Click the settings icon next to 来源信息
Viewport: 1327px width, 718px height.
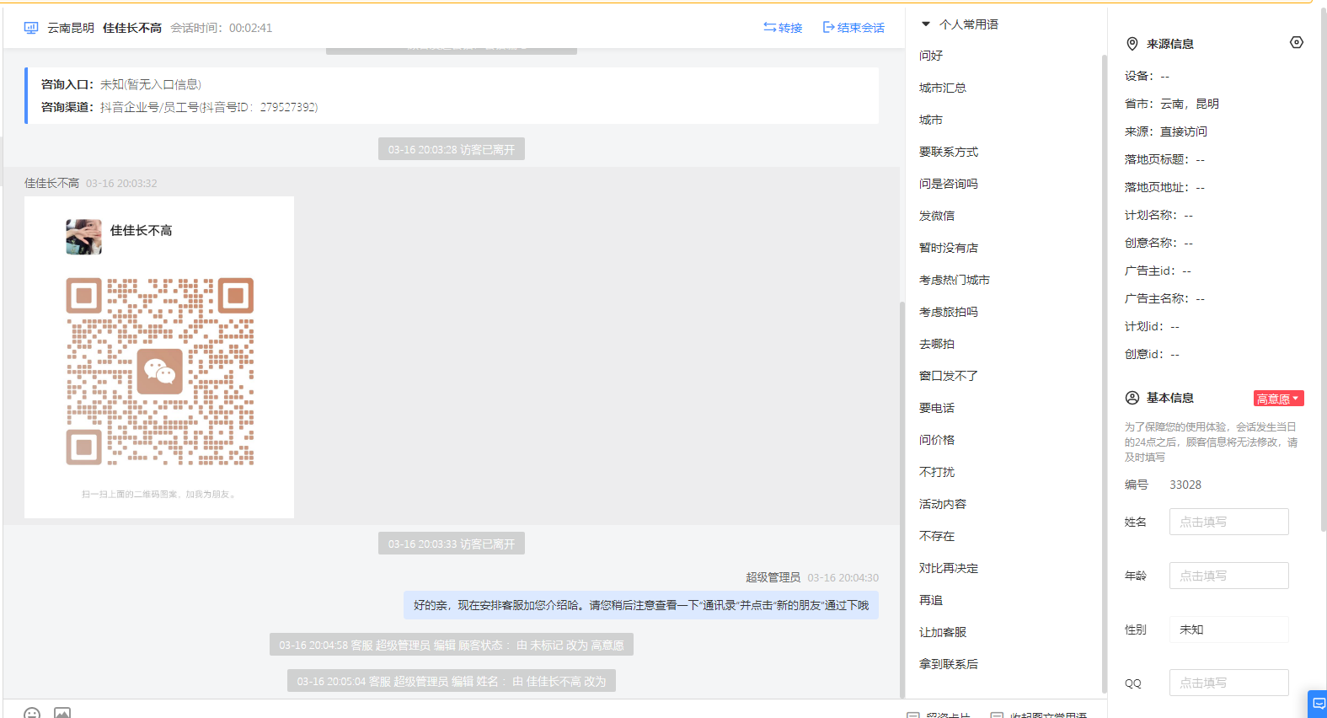pos(1297,42)
